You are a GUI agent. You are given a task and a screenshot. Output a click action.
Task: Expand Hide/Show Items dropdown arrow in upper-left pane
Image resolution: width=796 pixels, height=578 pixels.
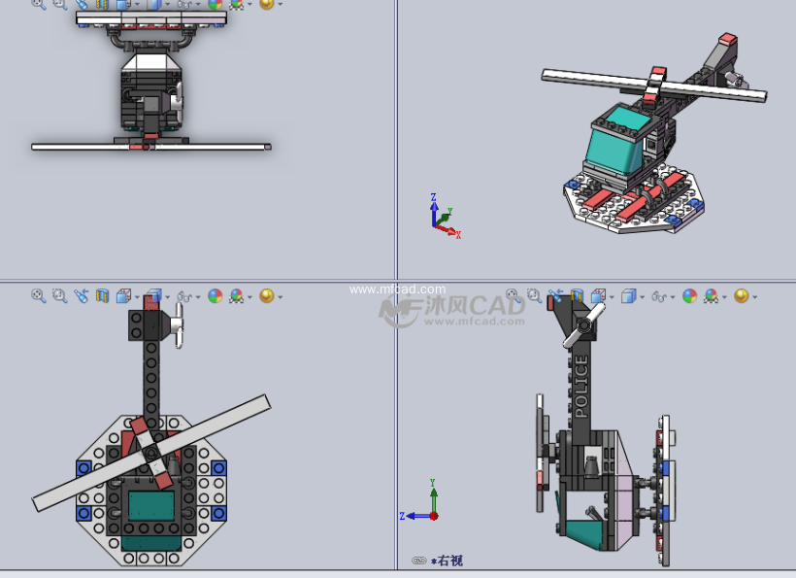198,5
